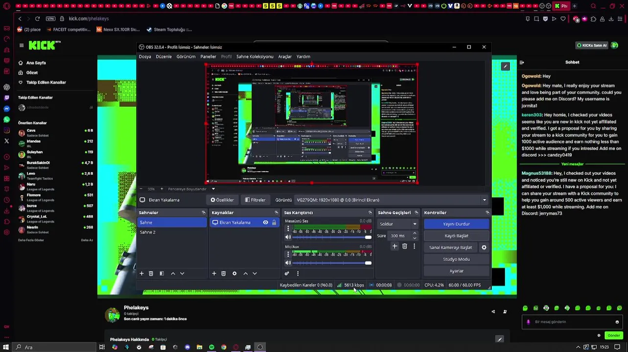The image size is (628, 352).
Task: Click the chat message input field
Action: click(572, 322)
